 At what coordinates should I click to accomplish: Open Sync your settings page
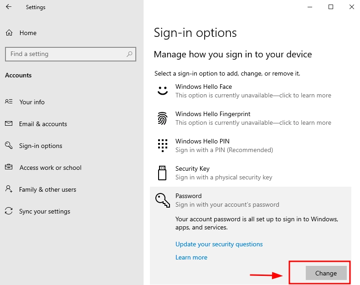coord(45,211)
